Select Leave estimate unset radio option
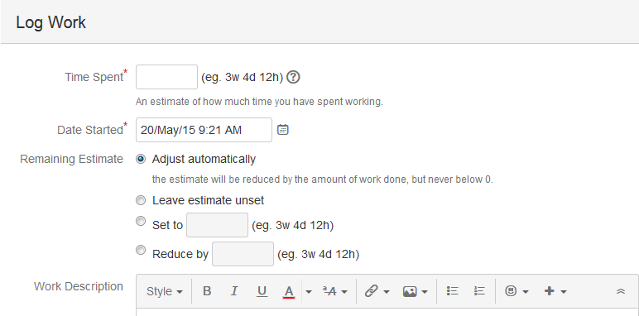 tap(140, 200)
